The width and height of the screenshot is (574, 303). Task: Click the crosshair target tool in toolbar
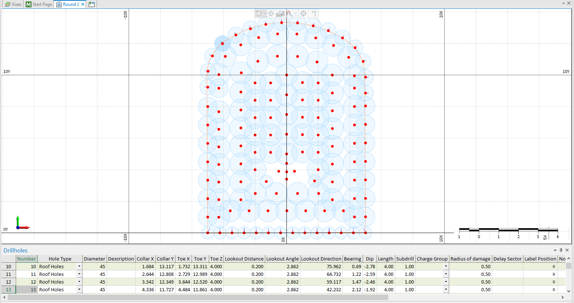tap(271, 14)
